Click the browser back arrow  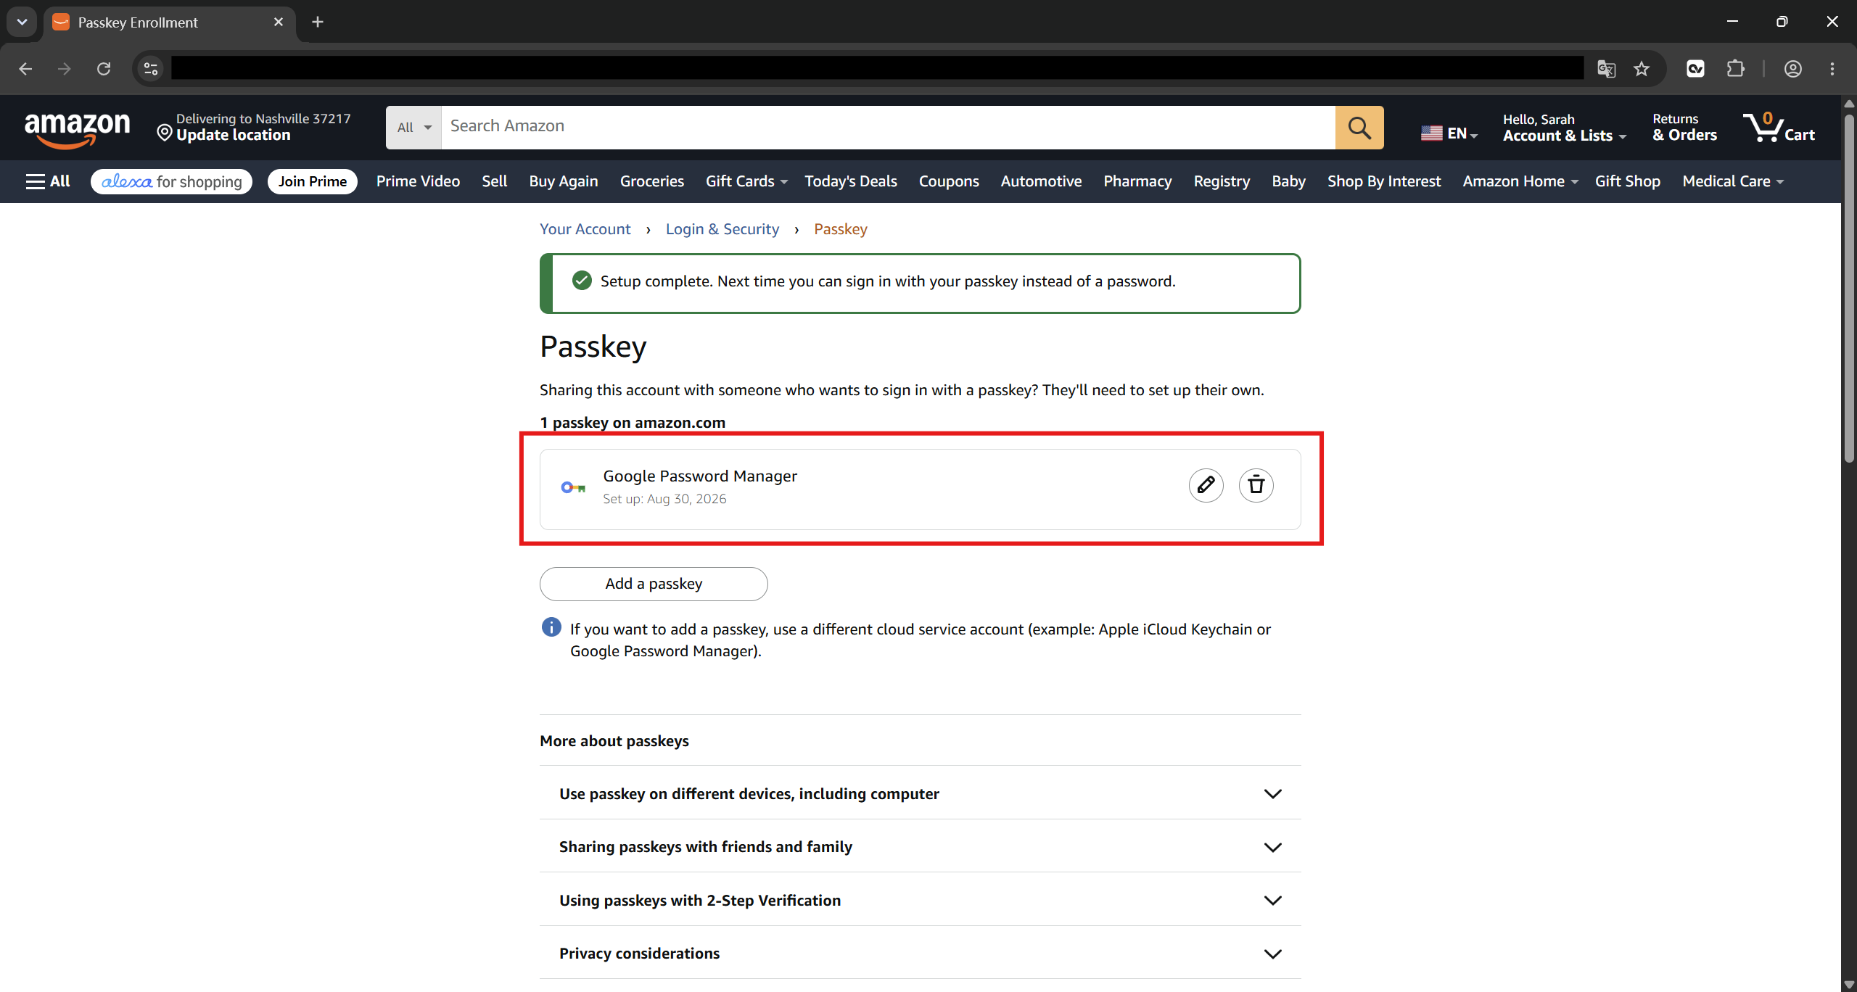pyautogui.click(x=25, y=69)
